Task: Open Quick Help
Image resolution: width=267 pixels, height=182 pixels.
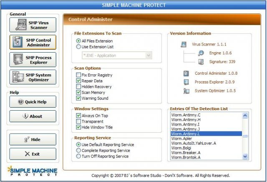Action: 33,102
